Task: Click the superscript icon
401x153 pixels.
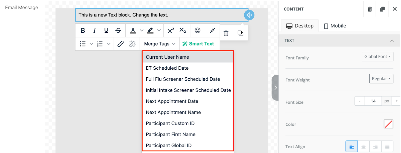Action: [x=171, y=30]
